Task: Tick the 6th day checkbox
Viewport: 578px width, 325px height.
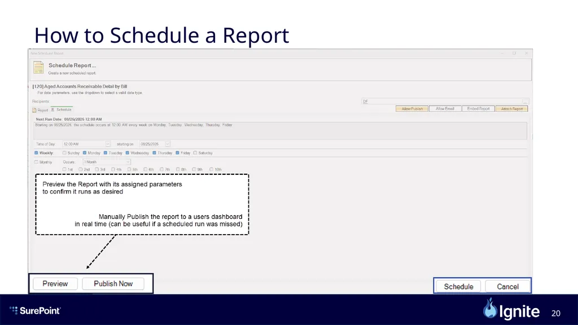Action: pos(146,169)
